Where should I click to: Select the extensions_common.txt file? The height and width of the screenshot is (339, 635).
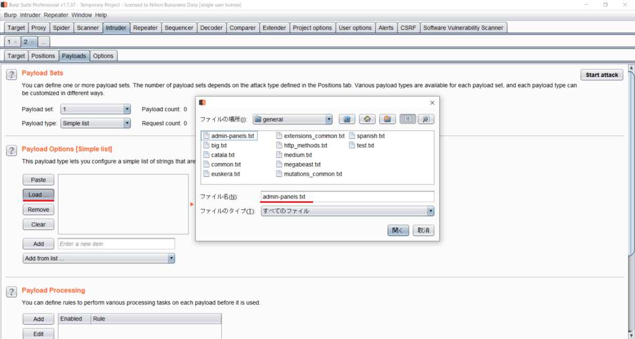(310, 136)
